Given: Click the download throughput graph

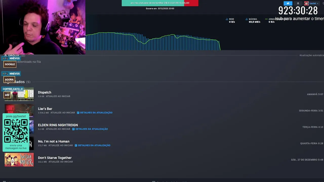Looking at the screenshot, I should [153, 41].
